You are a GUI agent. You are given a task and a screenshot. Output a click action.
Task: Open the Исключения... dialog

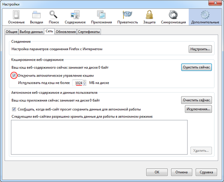[198, 109]
